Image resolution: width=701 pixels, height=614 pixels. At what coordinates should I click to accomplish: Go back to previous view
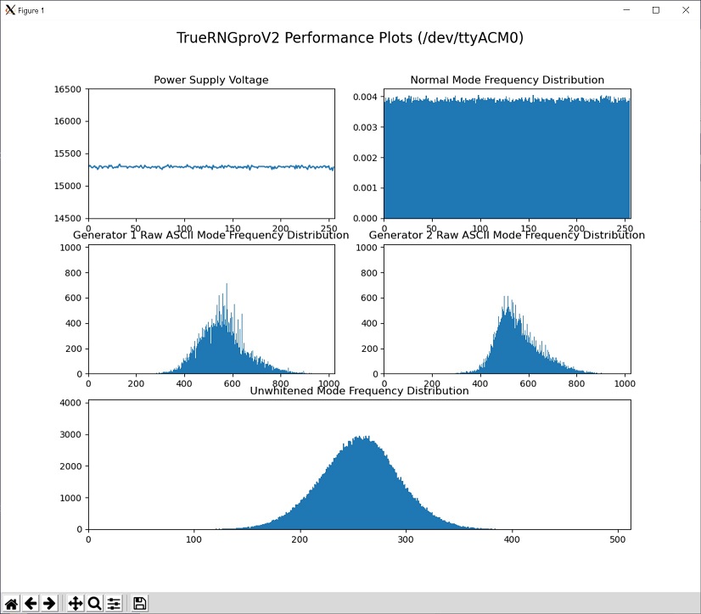[31, 603]
